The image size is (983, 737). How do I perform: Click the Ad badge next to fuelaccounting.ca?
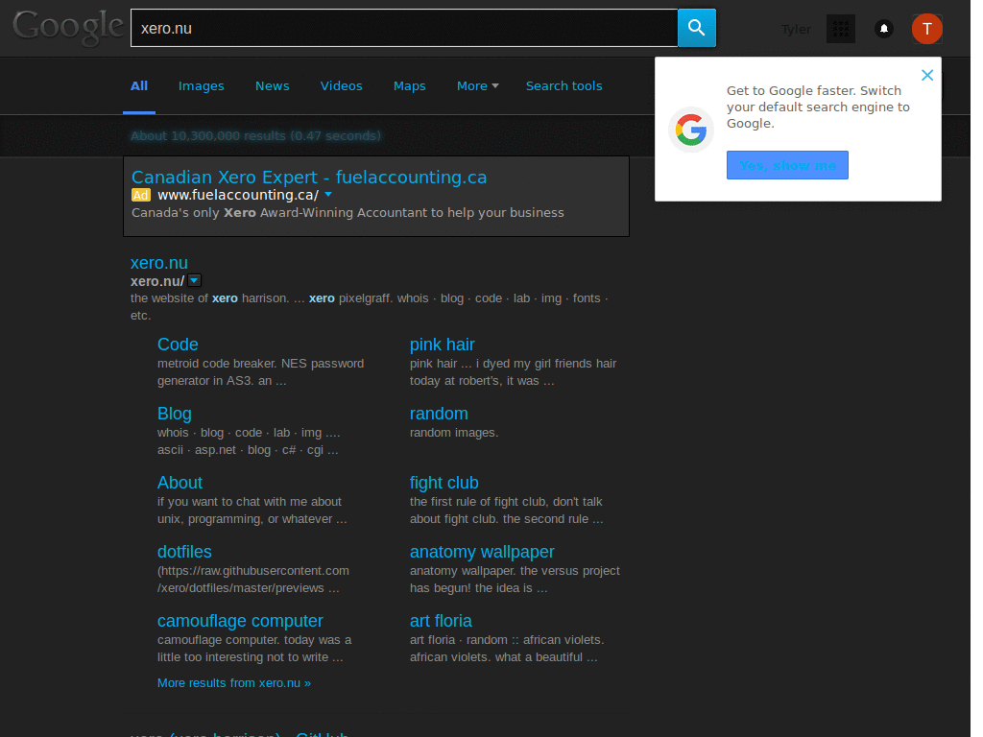coord(140,194)
